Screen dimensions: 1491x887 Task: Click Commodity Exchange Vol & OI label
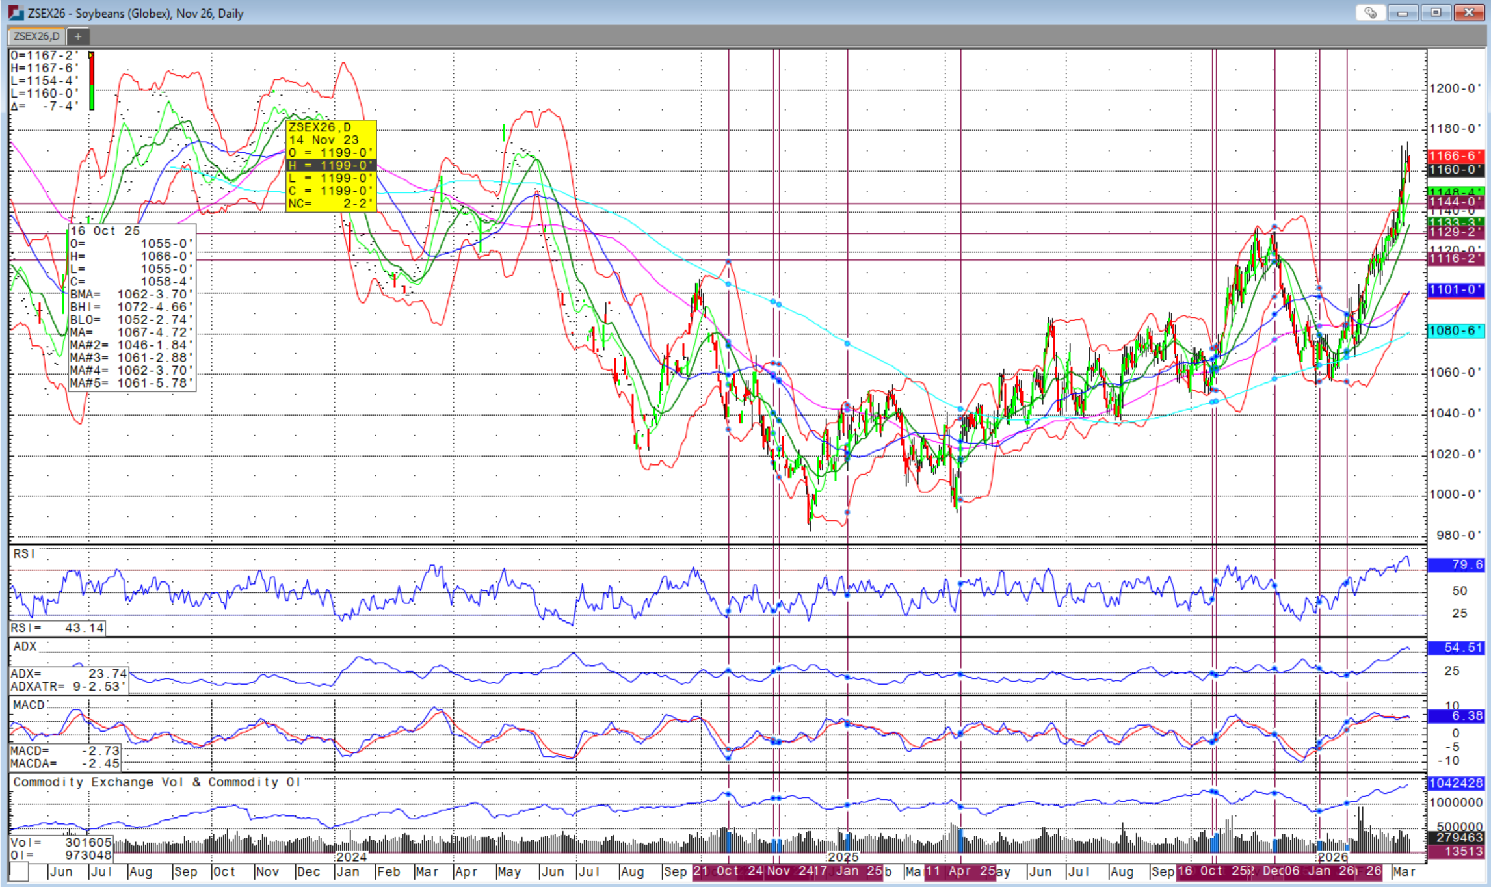pos(156,782)
